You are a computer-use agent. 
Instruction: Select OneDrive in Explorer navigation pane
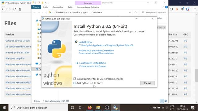pyautogui.click(x=38, y=64)
